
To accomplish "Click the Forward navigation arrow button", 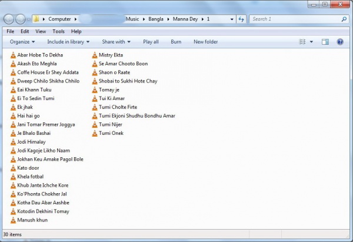I will point(22,19).
